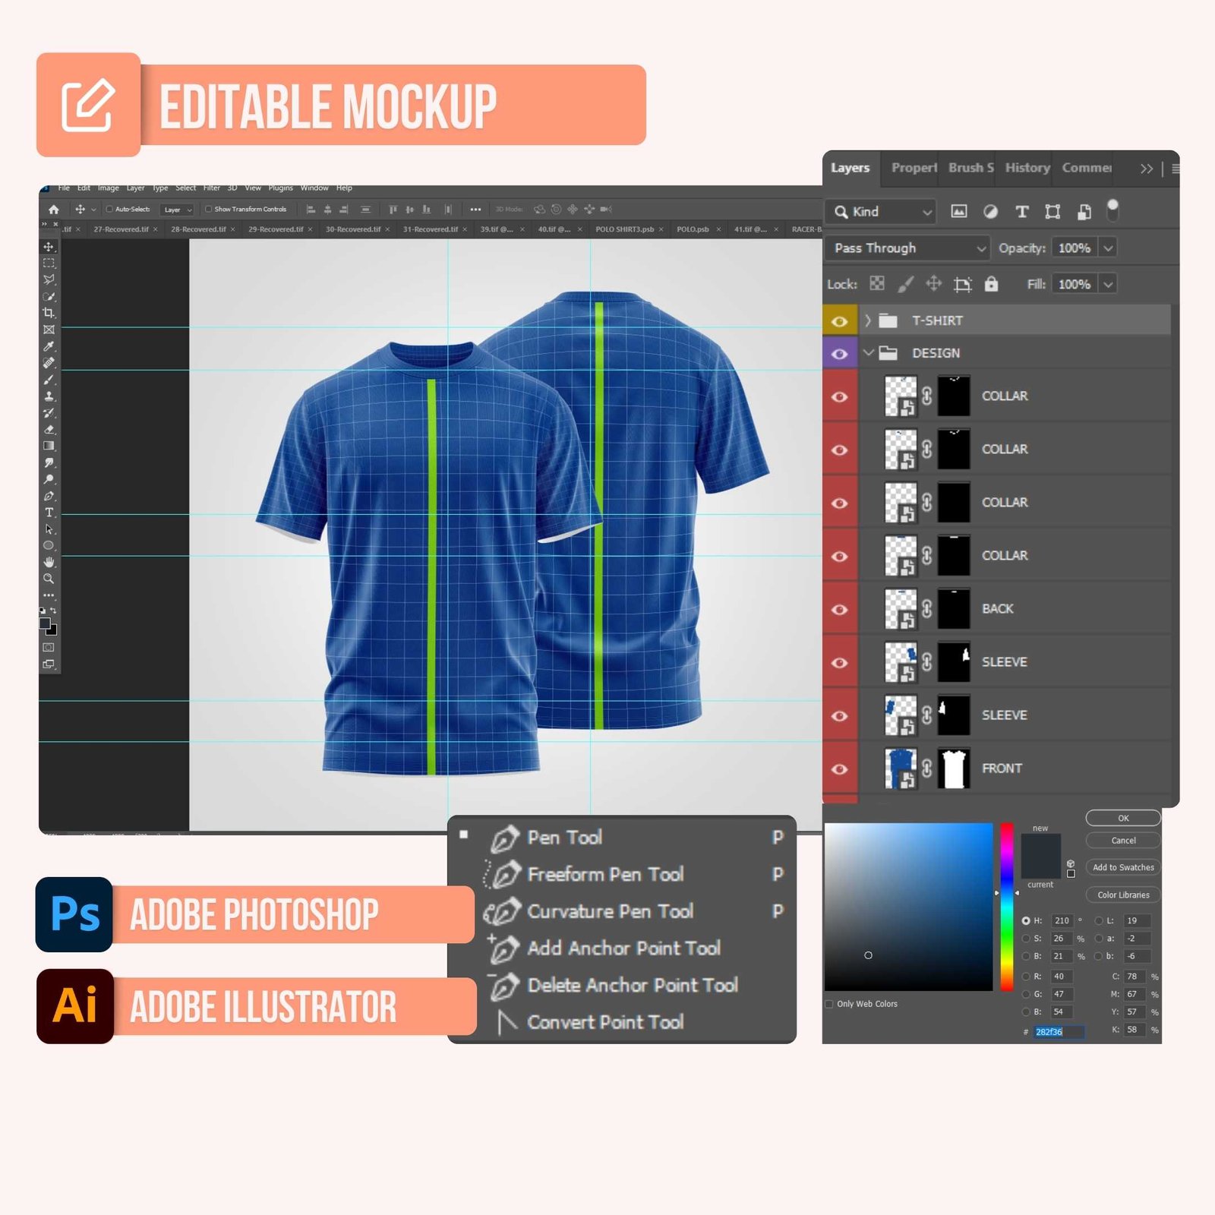
Task: Select the Eraser tool
Action: [49, 430]
